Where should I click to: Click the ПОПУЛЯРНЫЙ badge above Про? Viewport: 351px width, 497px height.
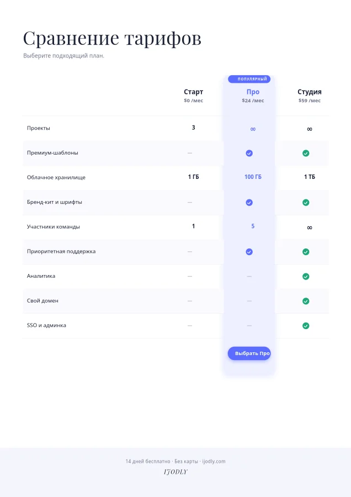pos(249,79)
